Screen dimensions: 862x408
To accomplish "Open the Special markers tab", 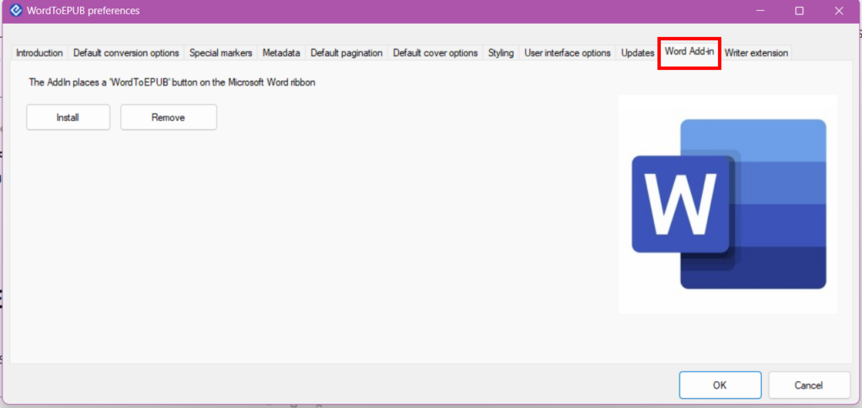I will click(x=221, y=53).
